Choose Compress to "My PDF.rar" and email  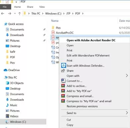pyautogui.click(x=89, y=101)
